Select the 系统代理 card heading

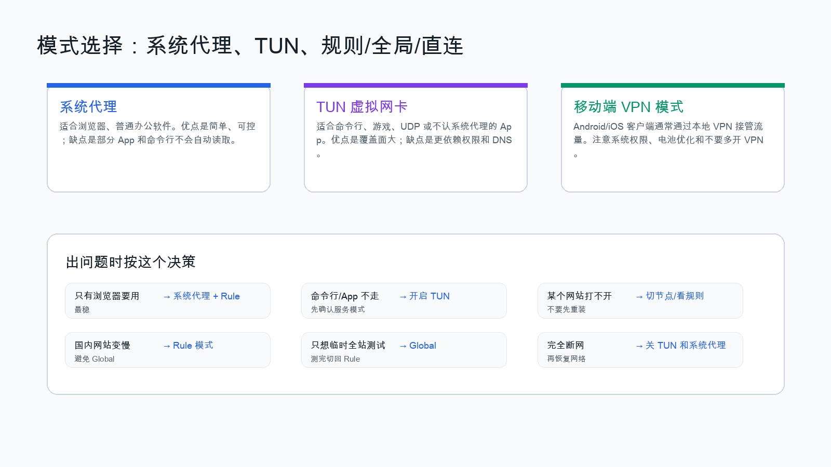(88, 107)
